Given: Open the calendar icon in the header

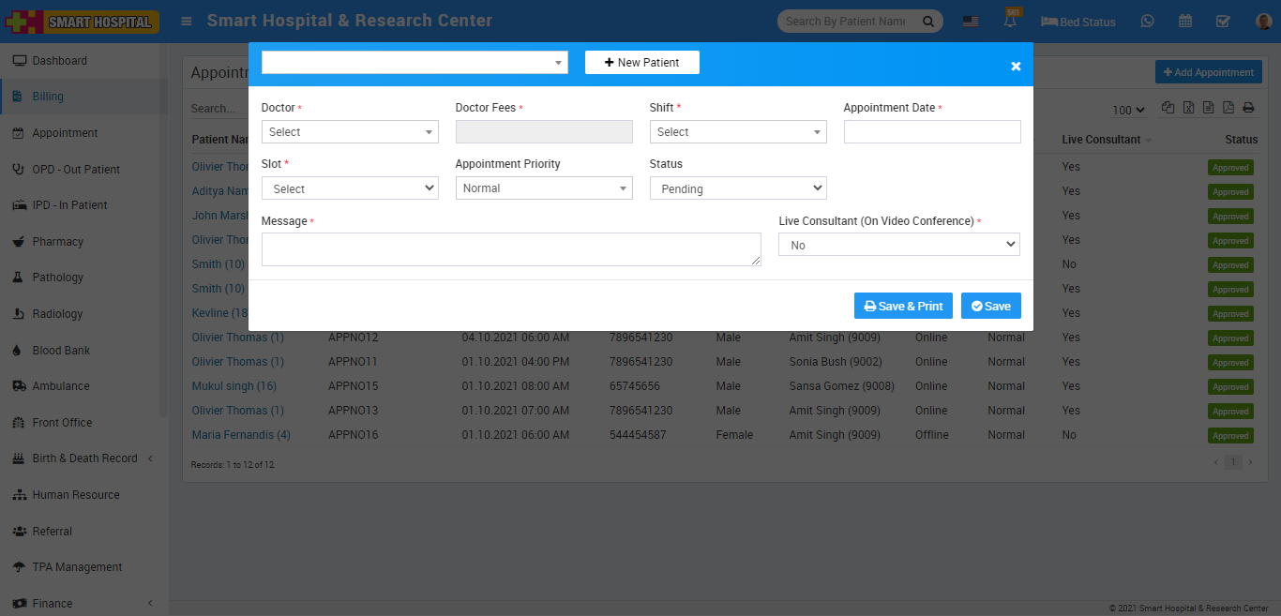Looking at the screenshot, I should 1185,22.
